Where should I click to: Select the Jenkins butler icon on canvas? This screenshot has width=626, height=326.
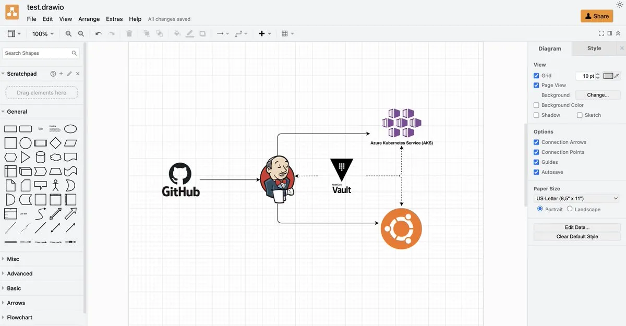(x=278, y=178)
